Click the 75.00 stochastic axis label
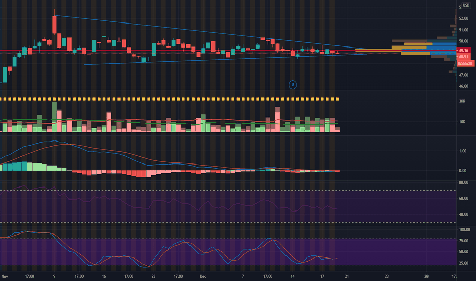Screen dimensions: 476x281 463,241
